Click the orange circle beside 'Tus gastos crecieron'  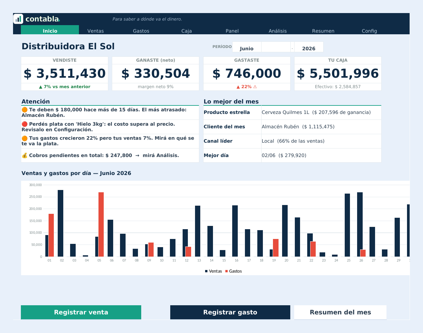point(24,138)
